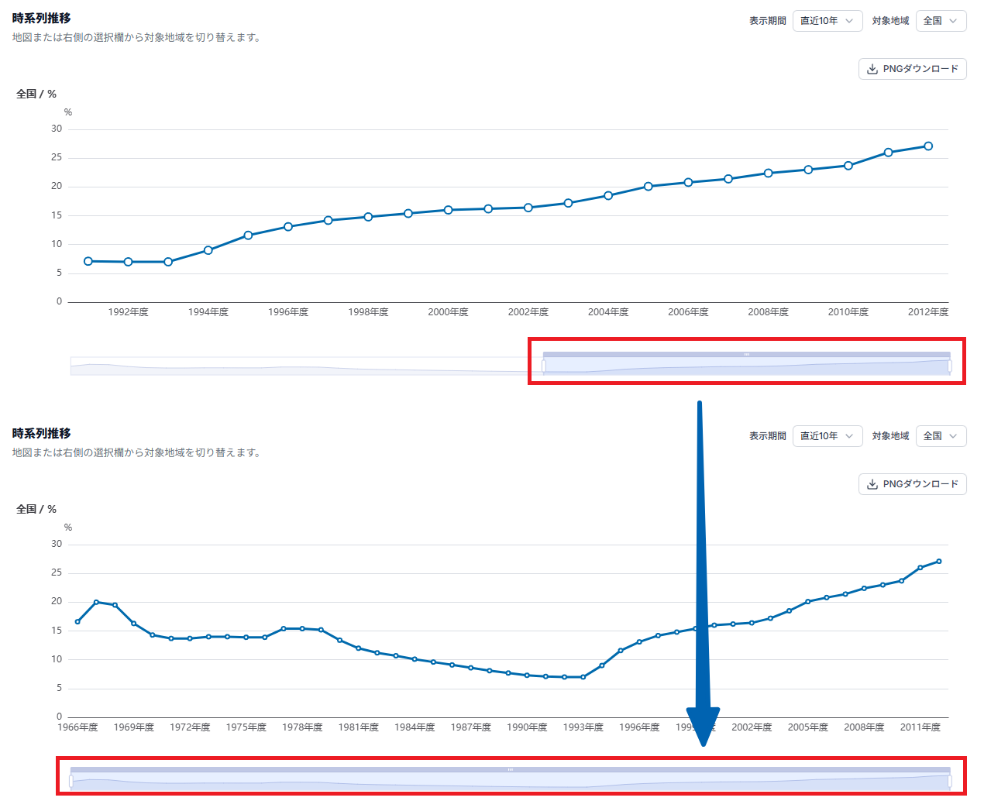Open the 表示期間 dropdown in the upper chart
984x801 pixels.
[827, 21]
